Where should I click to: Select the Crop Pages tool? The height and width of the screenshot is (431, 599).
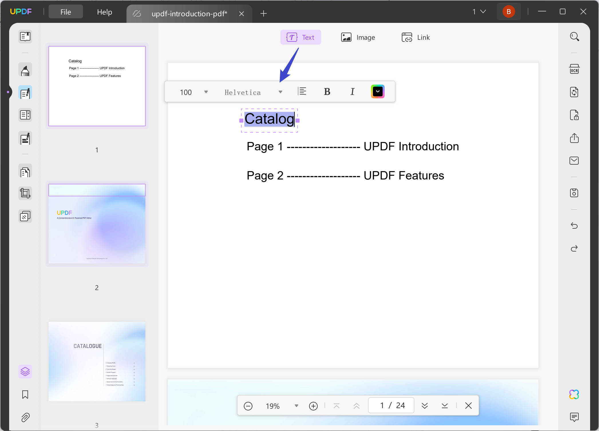click(25, 193)
